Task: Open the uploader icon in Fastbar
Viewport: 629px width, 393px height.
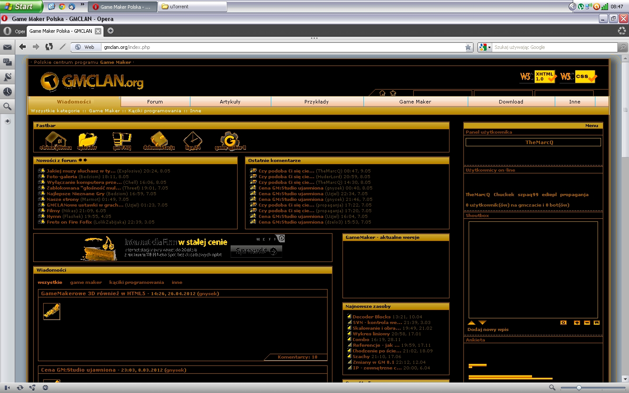Action: pyautogui.click(x=87, y=141)
